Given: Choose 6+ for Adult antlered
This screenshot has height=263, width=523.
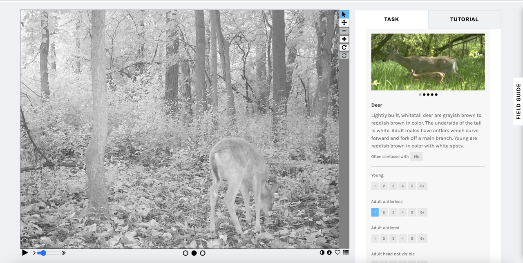Looking at the screenshot, I should pyautogui.click(x=422, y=238).
